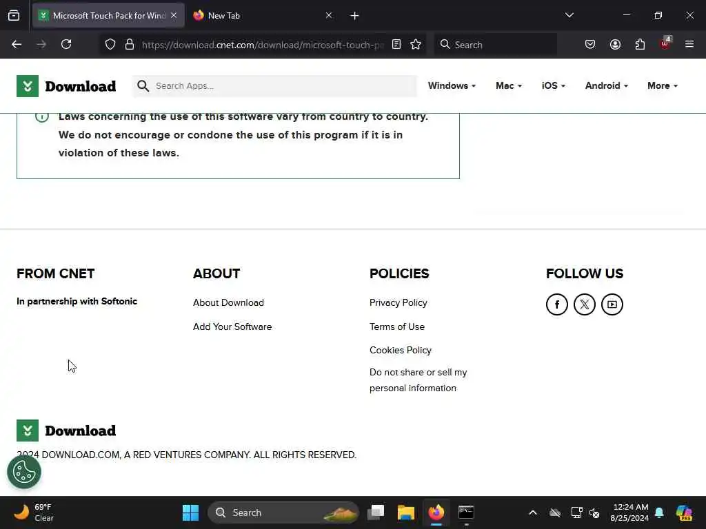Screen dimensions: 706x529
Task: Visit the Facebook page icon
Action: pos(557,304)
